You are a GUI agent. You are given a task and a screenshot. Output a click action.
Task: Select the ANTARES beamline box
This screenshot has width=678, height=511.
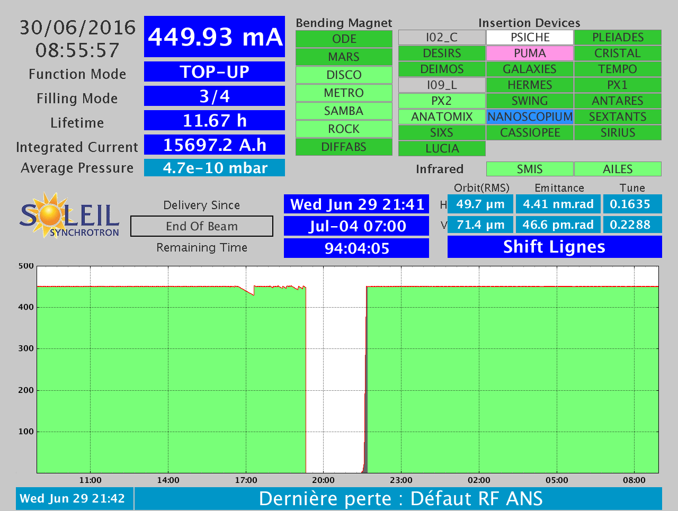pyautogui.click(x=618, y=101)
